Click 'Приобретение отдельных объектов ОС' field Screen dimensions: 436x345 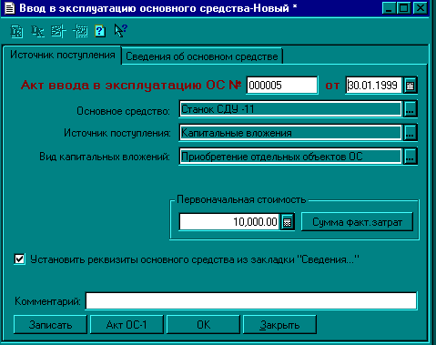(x=290, y=157)
